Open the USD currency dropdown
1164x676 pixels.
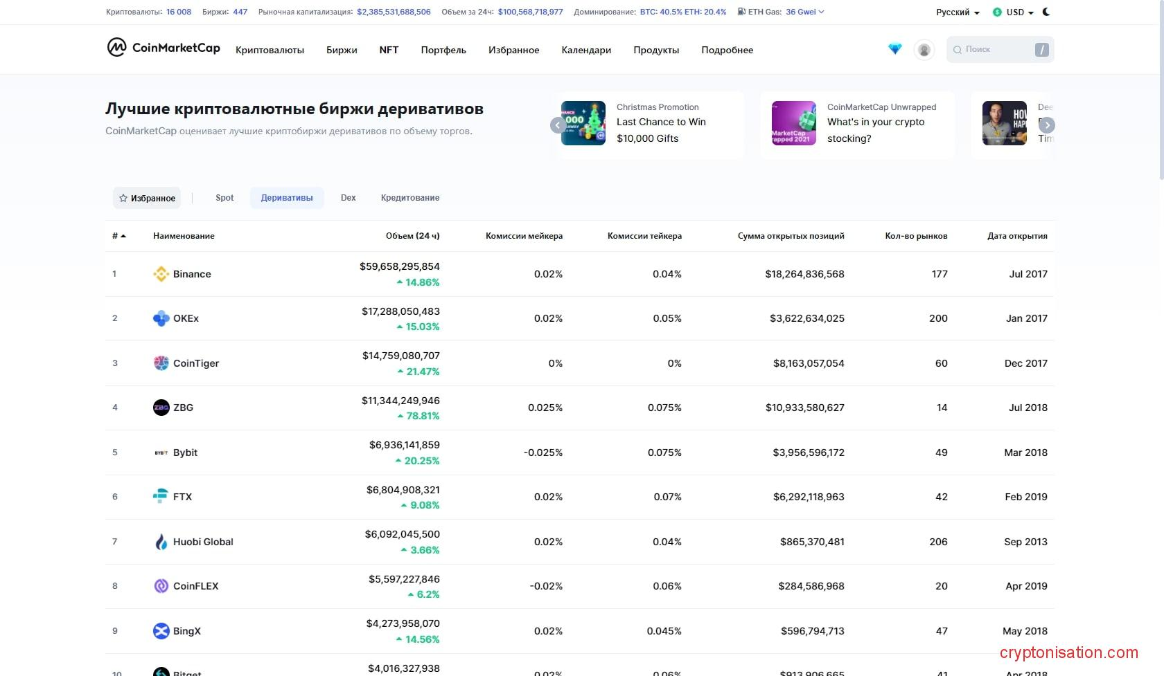(1014, 12)
